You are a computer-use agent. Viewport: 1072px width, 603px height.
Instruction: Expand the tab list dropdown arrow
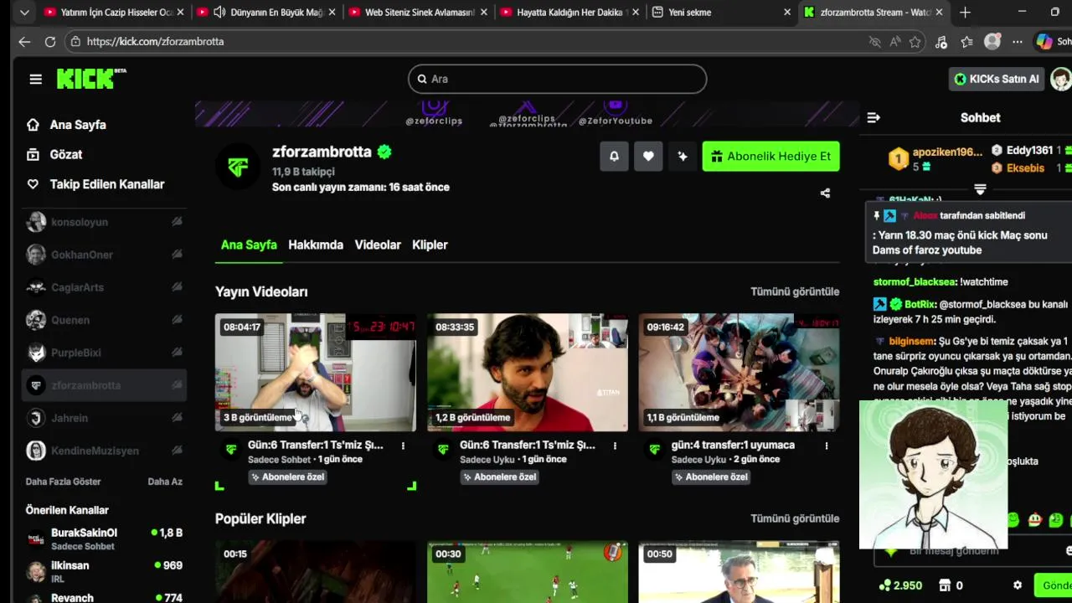(x=24, y=13)
